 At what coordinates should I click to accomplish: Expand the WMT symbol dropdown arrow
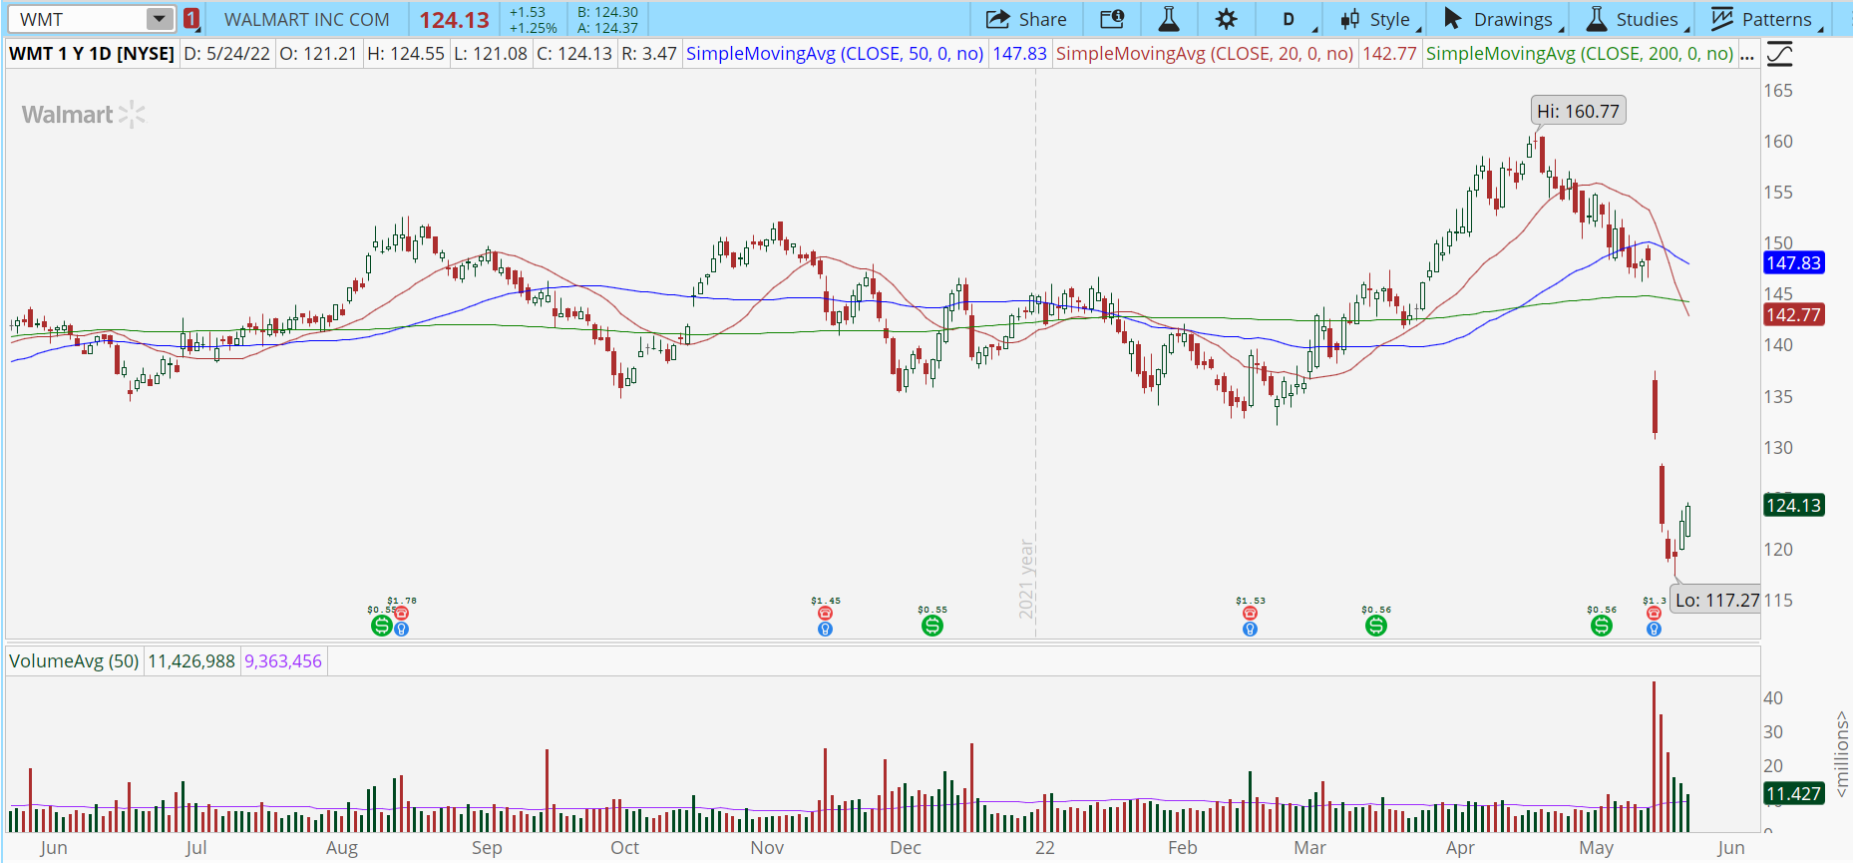[x=159, y=19]
